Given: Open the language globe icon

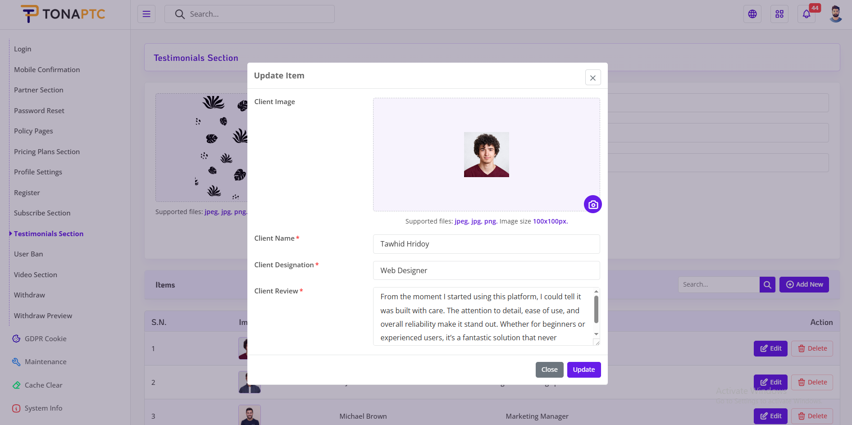Looking at the screenshot, I should pos(752,14).
